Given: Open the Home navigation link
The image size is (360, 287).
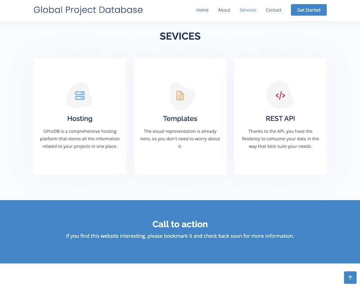Looking at the screenshot, I should 202,10.
